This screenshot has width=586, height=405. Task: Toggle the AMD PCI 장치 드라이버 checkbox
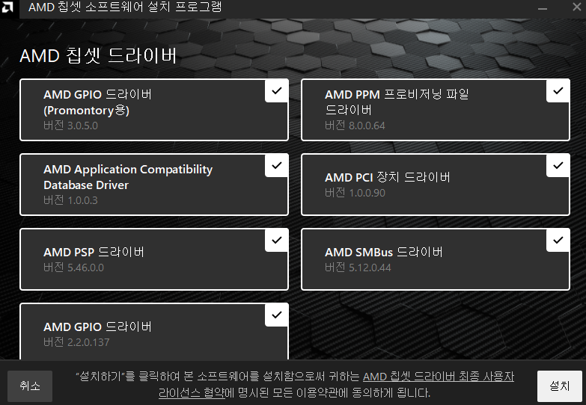pos(558,165)
